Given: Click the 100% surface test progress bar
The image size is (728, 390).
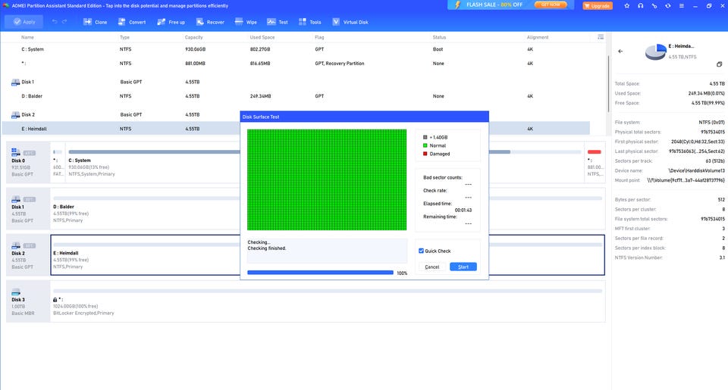Looking at the screenshot, I should [320, 273].
